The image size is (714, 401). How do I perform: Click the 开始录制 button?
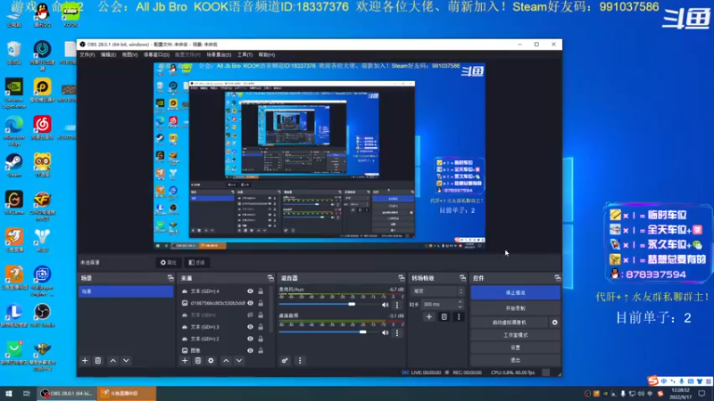[515, 308]
